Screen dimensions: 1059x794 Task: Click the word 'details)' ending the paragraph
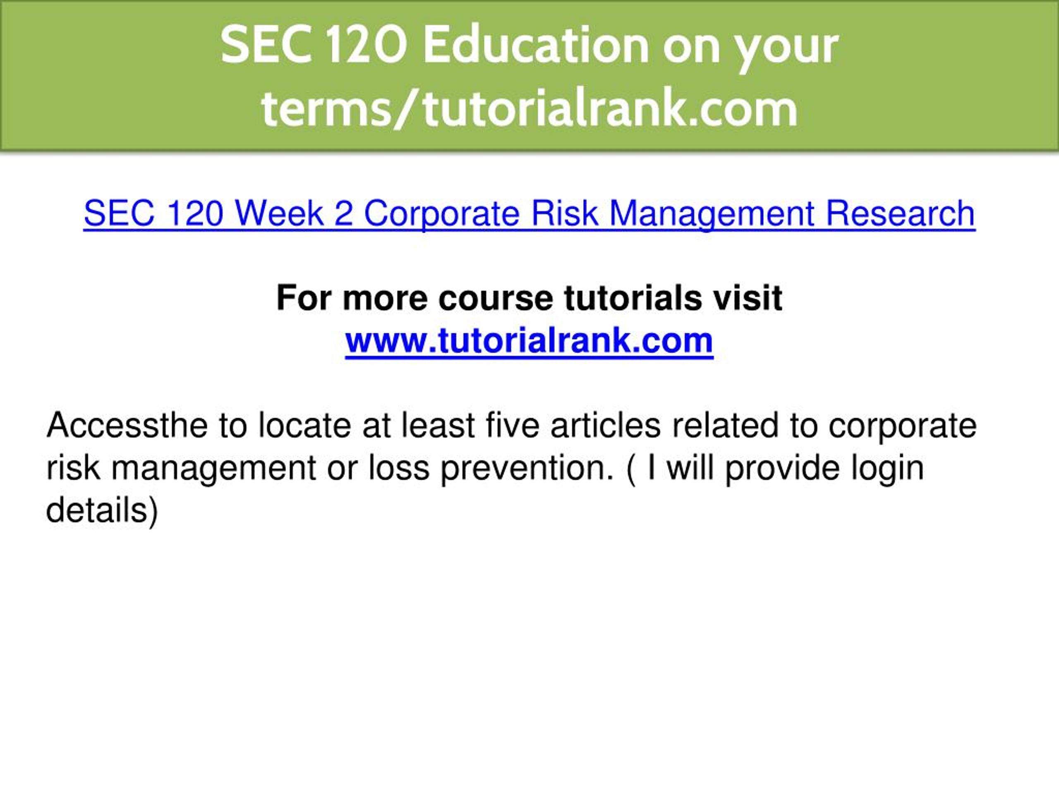102,510
